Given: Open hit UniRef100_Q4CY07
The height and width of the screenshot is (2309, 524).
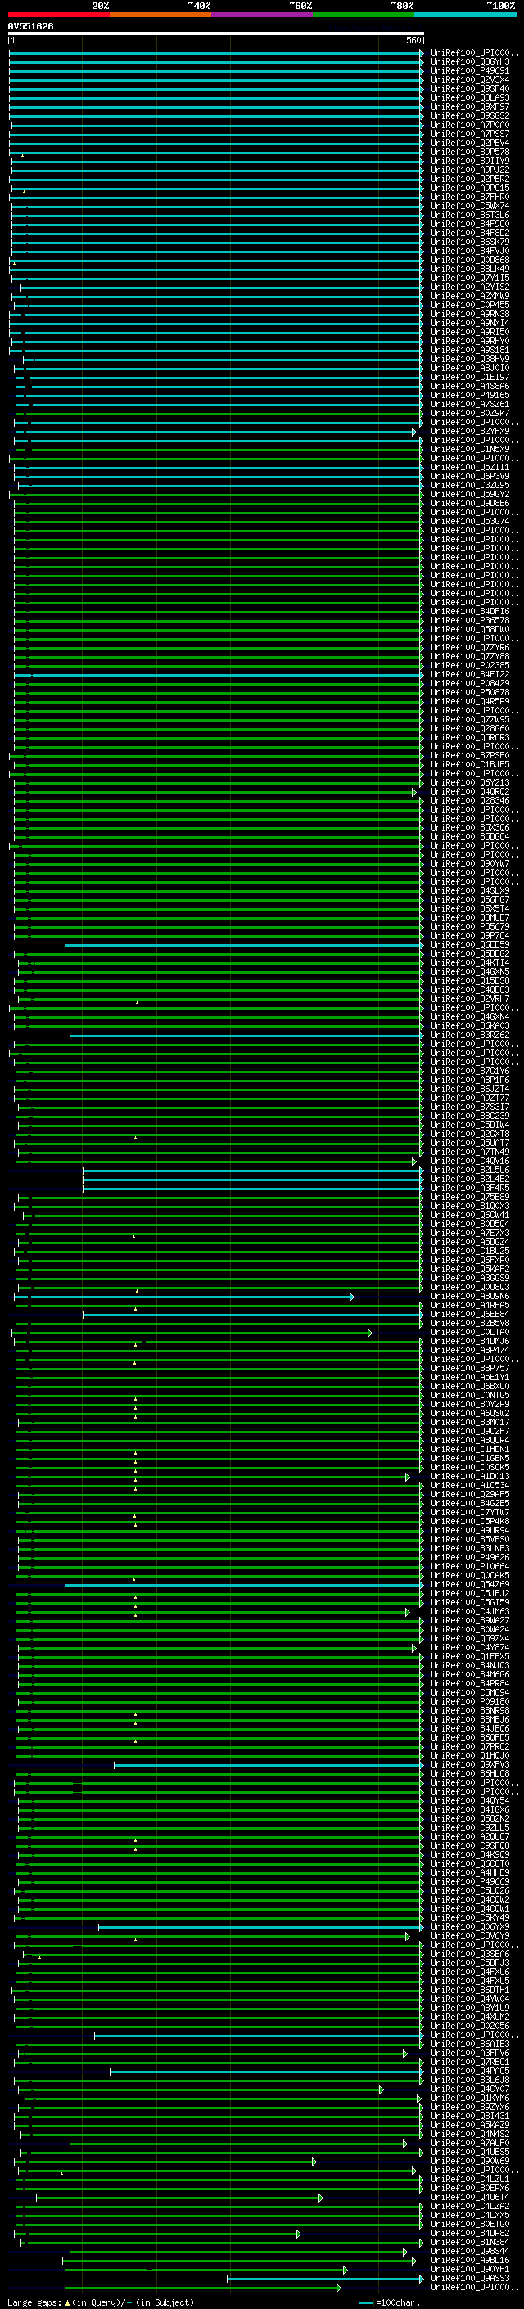Looking at the screenshot, I should point(470,2089).
